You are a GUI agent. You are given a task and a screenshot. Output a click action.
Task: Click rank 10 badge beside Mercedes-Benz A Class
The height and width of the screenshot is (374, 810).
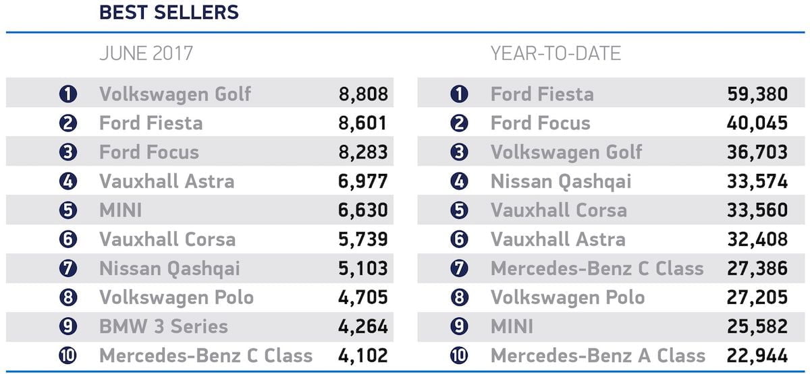[x=459, y=355]
